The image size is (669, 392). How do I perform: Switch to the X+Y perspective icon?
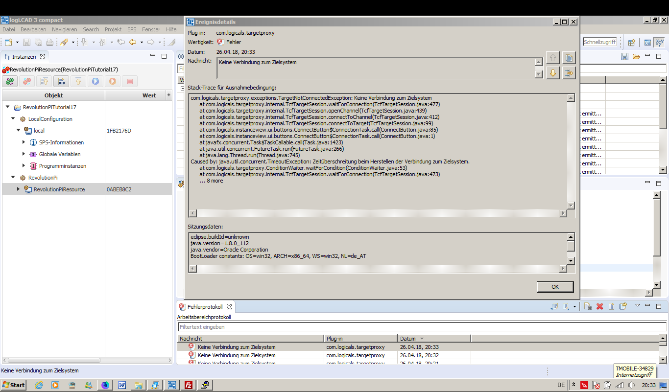coord(660,43)
